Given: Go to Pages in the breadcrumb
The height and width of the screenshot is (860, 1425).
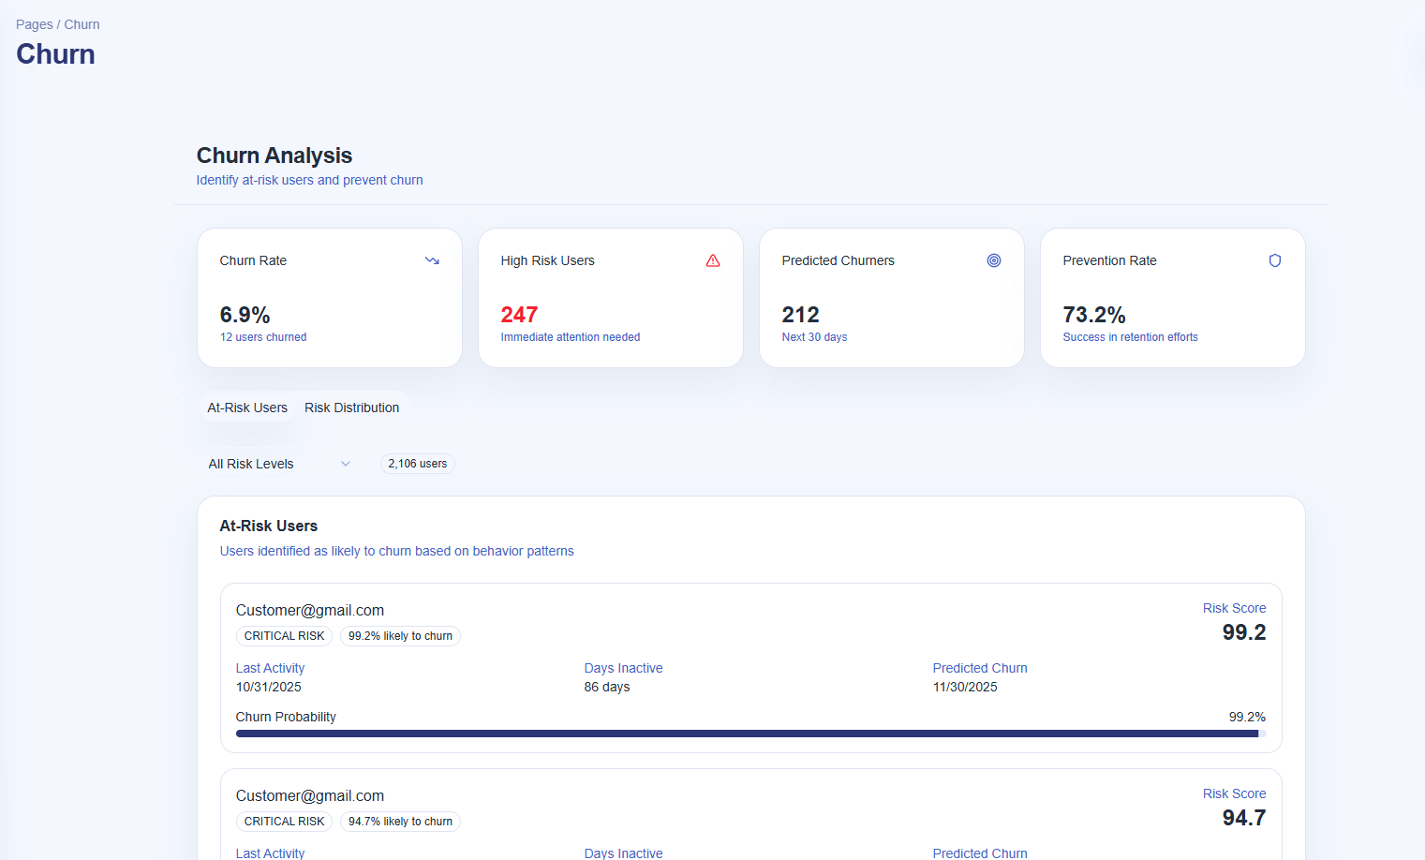Looking at the screenshot, I should pyautogui.click(x=34, y=24).
